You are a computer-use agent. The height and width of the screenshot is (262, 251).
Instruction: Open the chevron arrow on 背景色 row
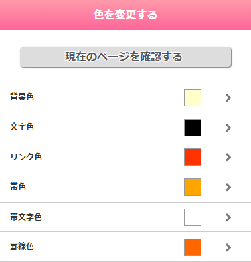[228, 98]
